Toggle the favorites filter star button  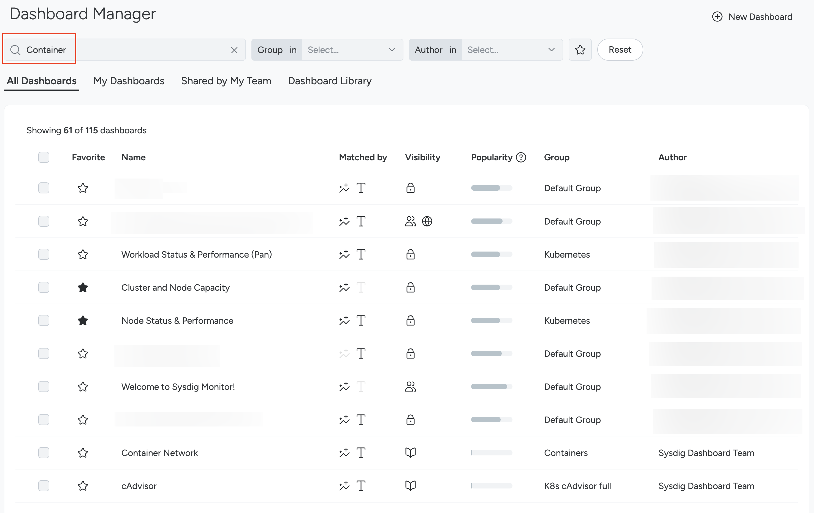580,50
